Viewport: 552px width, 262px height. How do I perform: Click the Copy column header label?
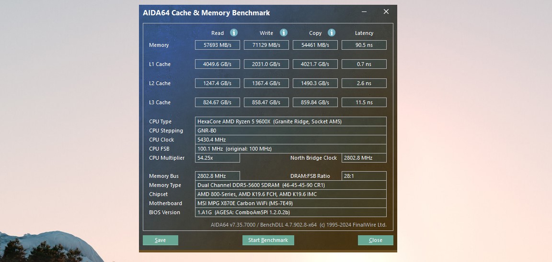315,33
